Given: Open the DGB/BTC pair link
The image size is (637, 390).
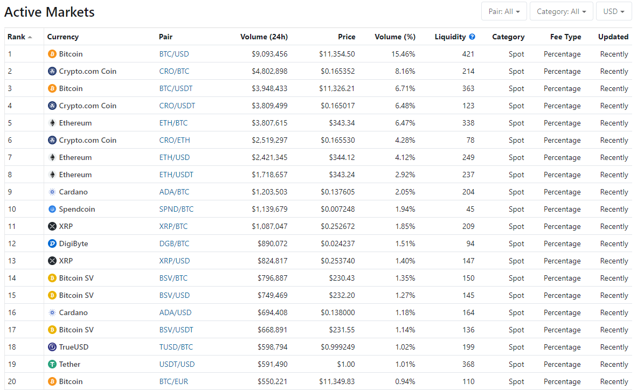Looking at the screenshot, I should tap(174, 243).
